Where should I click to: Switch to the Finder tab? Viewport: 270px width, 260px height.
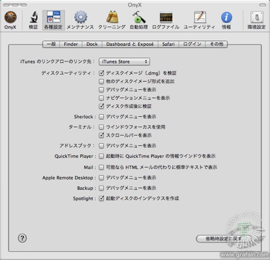(71, 44)
